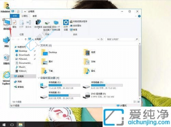Select 网络 Network in the sidebar
171x127 pixels.
pyautogui.click(x=18, y=81)
